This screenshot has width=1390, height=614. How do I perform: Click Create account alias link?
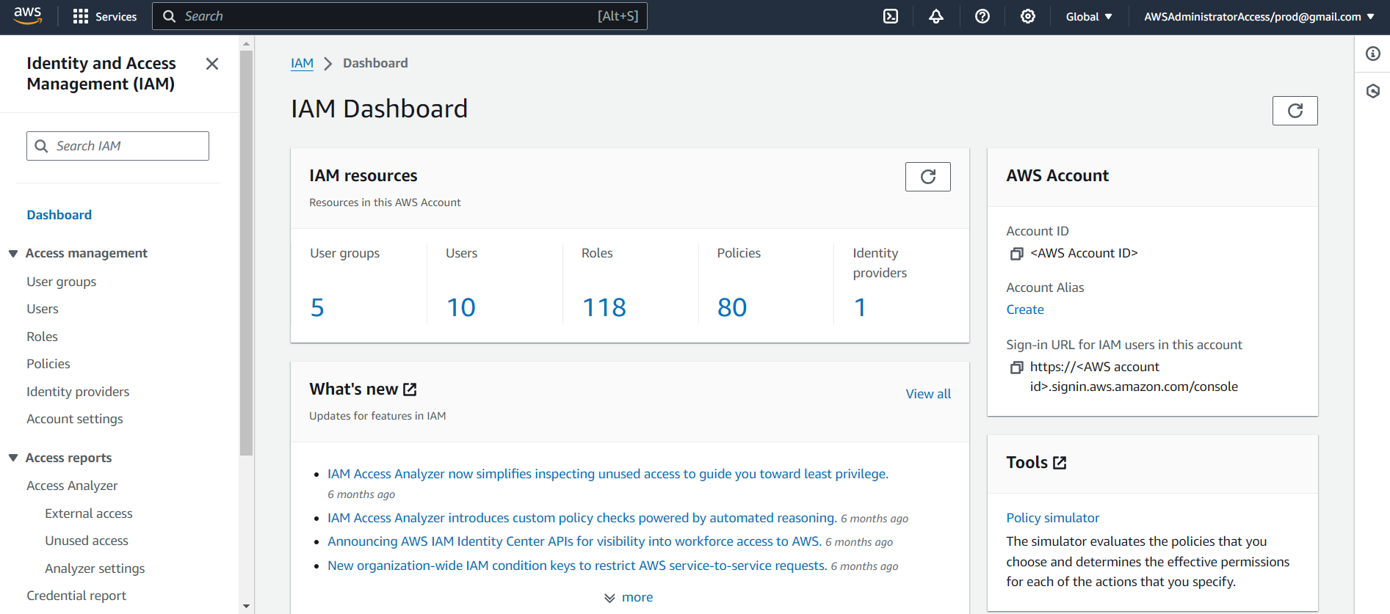click(1024, 310)
